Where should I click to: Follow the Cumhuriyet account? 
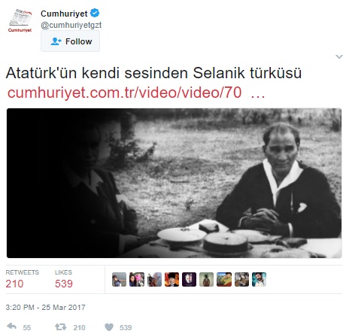[70, 41]
